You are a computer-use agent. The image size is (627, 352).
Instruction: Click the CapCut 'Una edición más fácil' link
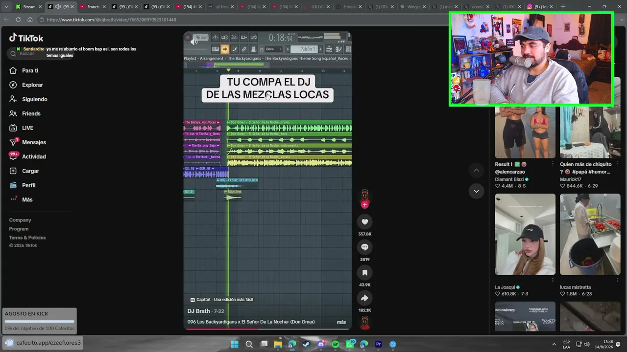pos(221,300)
